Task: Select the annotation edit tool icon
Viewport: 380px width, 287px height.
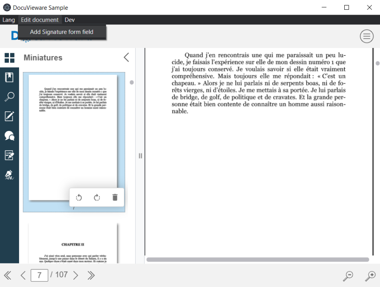Action: pos(9,116)
